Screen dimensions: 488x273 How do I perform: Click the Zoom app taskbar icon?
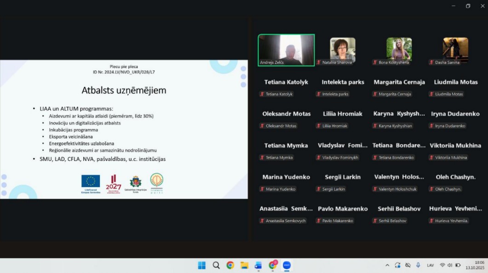click(x=287, y=265)
